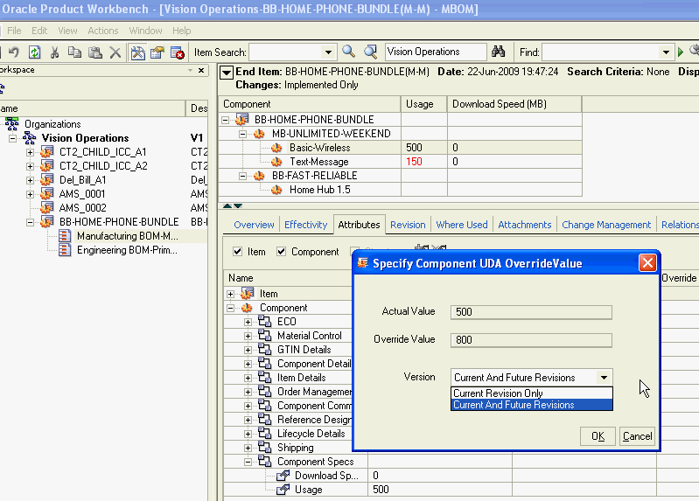The width and height of the screenshot is (699, 501).
Task: Click the Home Hub 1.5 component icon
Action: [276, 190]
